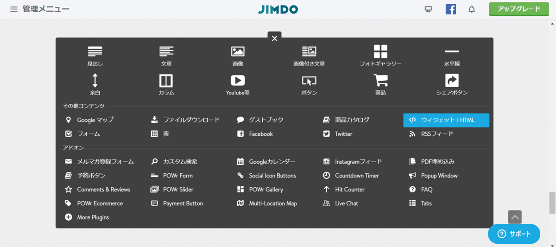
Task: Select 表 table option
Action: pyautogui.click(x=160, y=134)
